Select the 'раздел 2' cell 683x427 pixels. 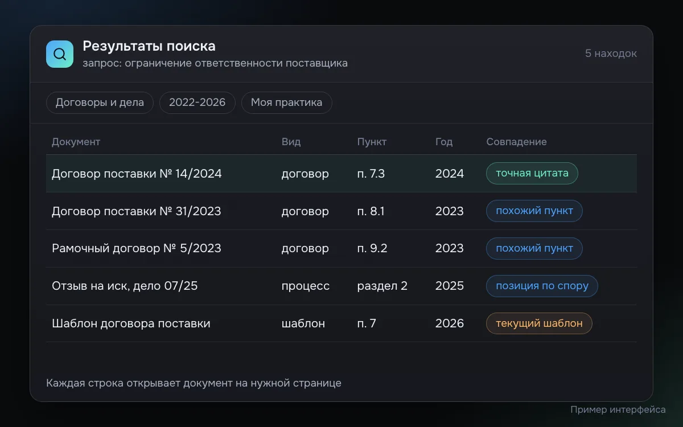(x=382, y=286)
